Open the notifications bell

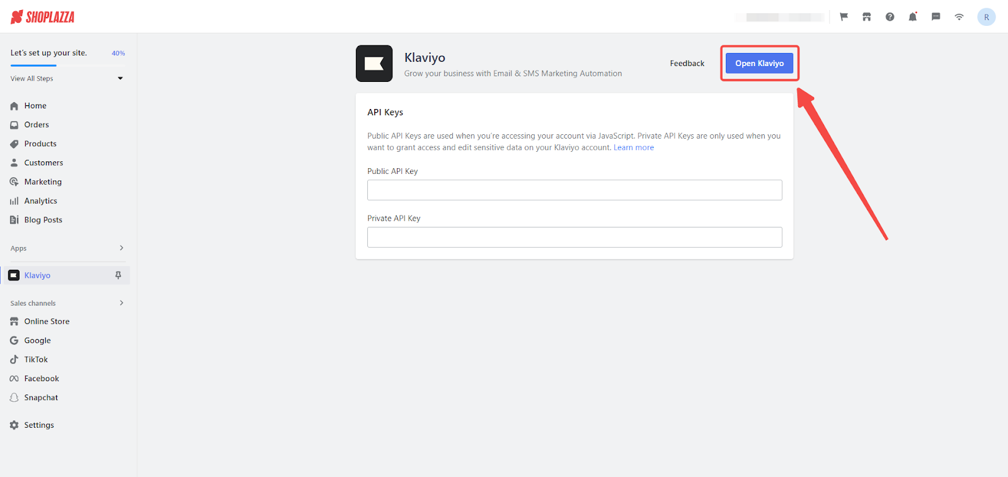click(x=913, y=17)
